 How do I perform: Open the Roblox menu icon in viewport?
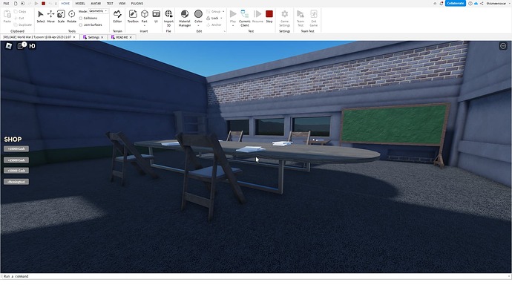9,46
